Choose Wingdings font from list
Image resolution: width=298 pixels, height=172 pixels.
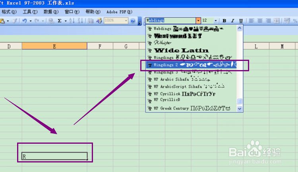point(192,57)
